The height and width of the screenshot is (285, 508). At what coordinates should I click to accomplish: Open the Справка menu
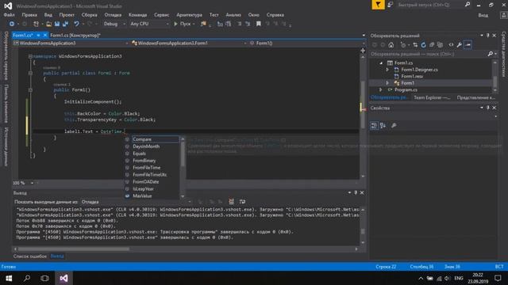coord(275,15)
